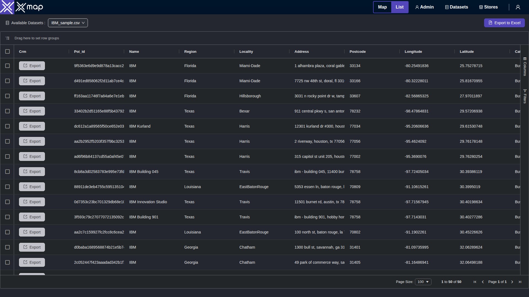Click the Export to Excel button
The image size is (529, 297).
point(504,23)
